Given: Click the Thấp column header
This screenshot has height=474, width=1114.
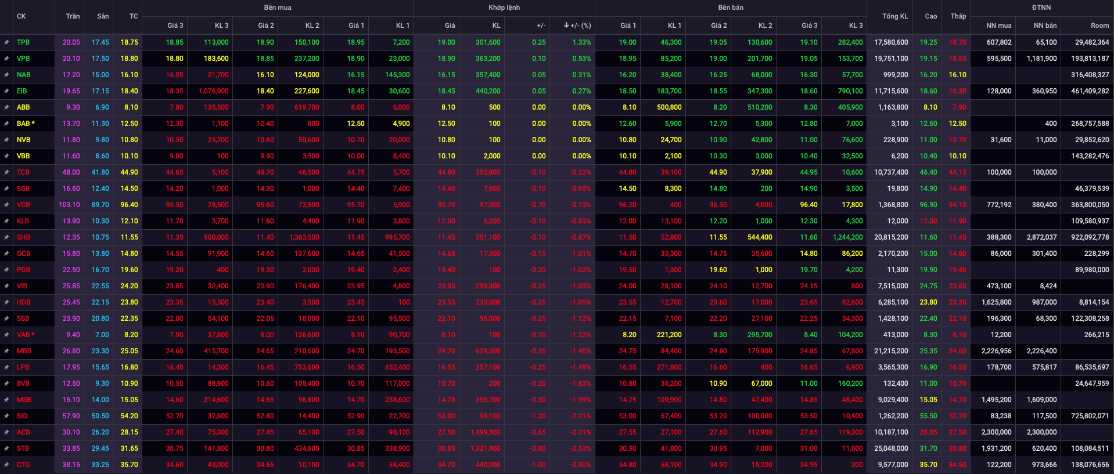Looking at the screenshot, I should (x=958, y=16).
